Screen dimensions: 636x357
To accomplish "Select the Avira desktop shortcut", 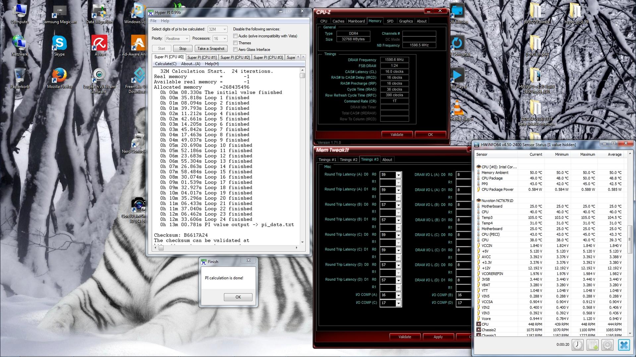I will point(99,45).
